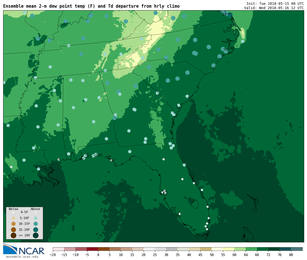Click the Valid: Wed 2018-05-16 12 UTC text

[274, 8]
